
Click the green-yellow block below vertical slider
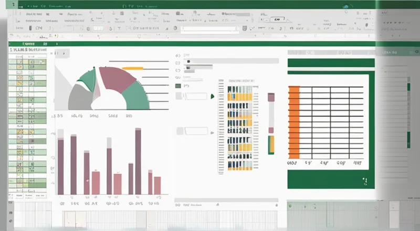coord(271,145)
